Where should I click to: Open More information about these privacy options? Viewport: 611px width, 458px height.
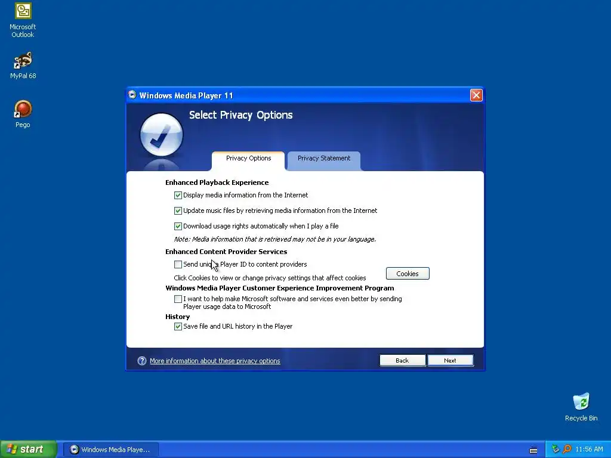[x=215, y=361]
